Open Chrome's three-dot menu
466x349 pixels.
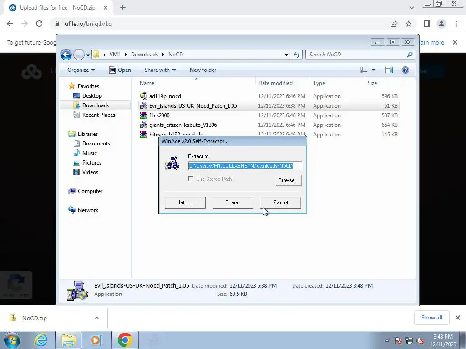click(x=456, y=24)
